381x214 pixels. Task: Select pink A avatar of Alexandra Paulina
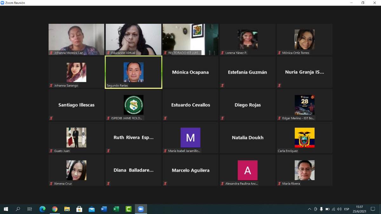point(248,170)
